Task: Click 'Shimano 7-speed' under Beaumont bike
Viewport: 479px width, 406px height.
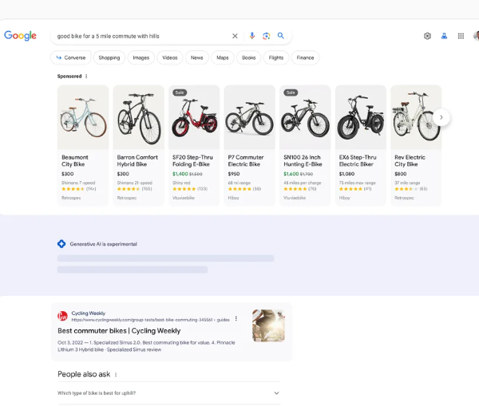Action: 78,183
